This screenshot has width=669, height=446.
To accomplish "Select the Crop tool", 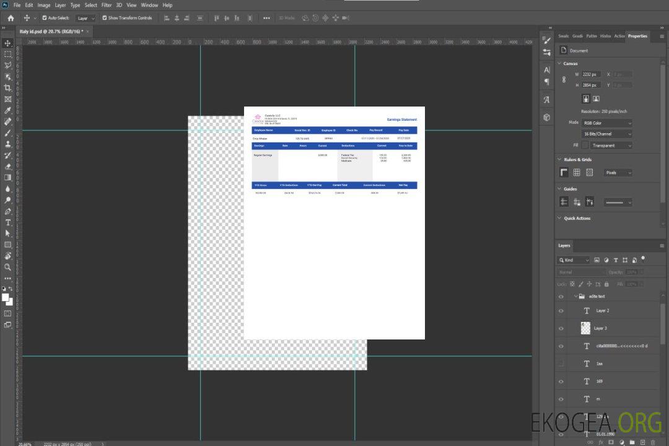I will click(x=7, y=88).
